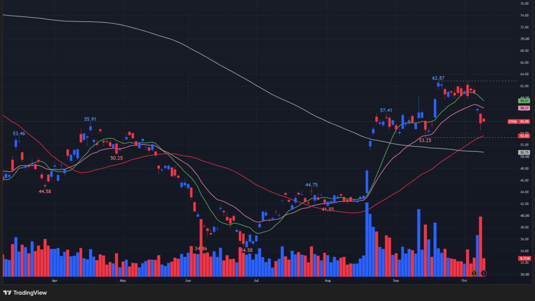Viewport: 535px width, 301px height.
Task: Select the 53.46 pivot high label
Action: pyautogui.click(x=19, y=133)
